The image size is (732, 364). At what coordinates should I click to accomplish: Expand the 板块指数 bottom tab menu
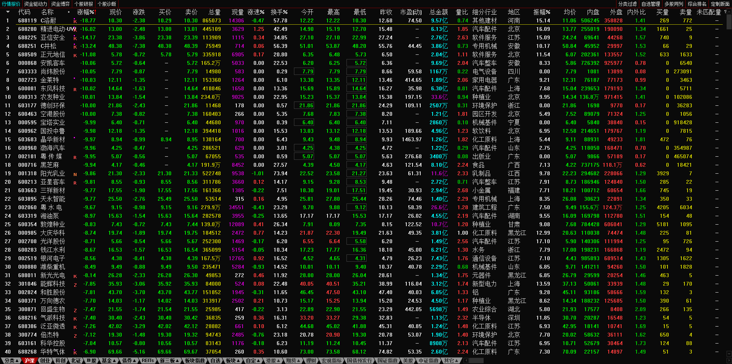click(195, 361)
